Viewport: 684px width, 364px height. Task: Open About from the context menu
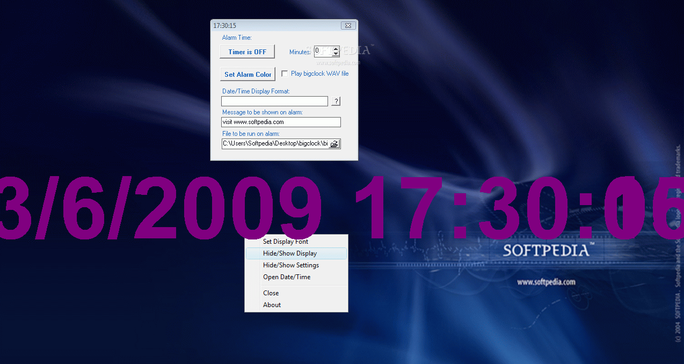click(x=296, y=305)
